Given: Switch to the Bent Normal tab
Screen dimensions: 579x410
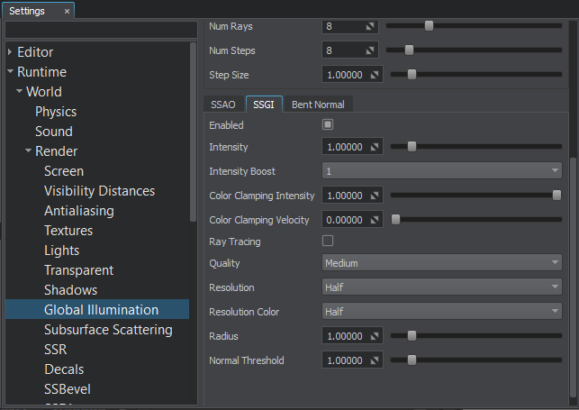Looking at the screenshot, I should [x=317, y=105].
